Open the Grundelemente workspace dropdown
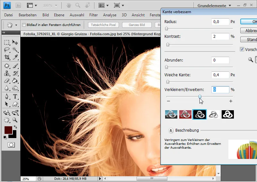 coord(214,5)
